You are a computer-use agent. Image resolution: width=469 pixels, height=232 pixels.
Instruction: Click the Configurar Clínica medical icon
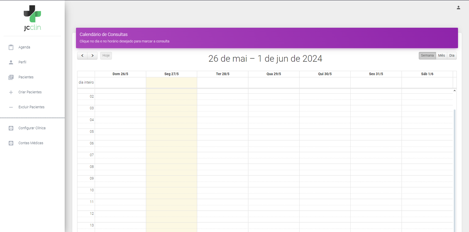11,128
